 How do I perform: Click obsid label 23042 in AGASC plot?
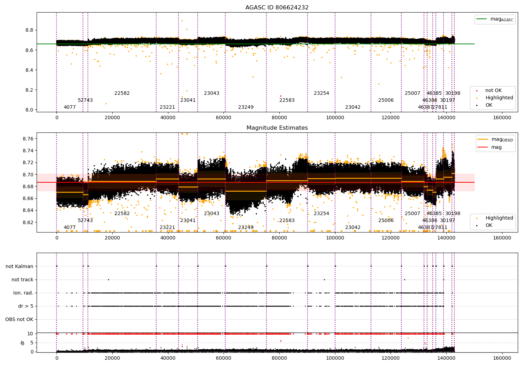tap(353, 107)
